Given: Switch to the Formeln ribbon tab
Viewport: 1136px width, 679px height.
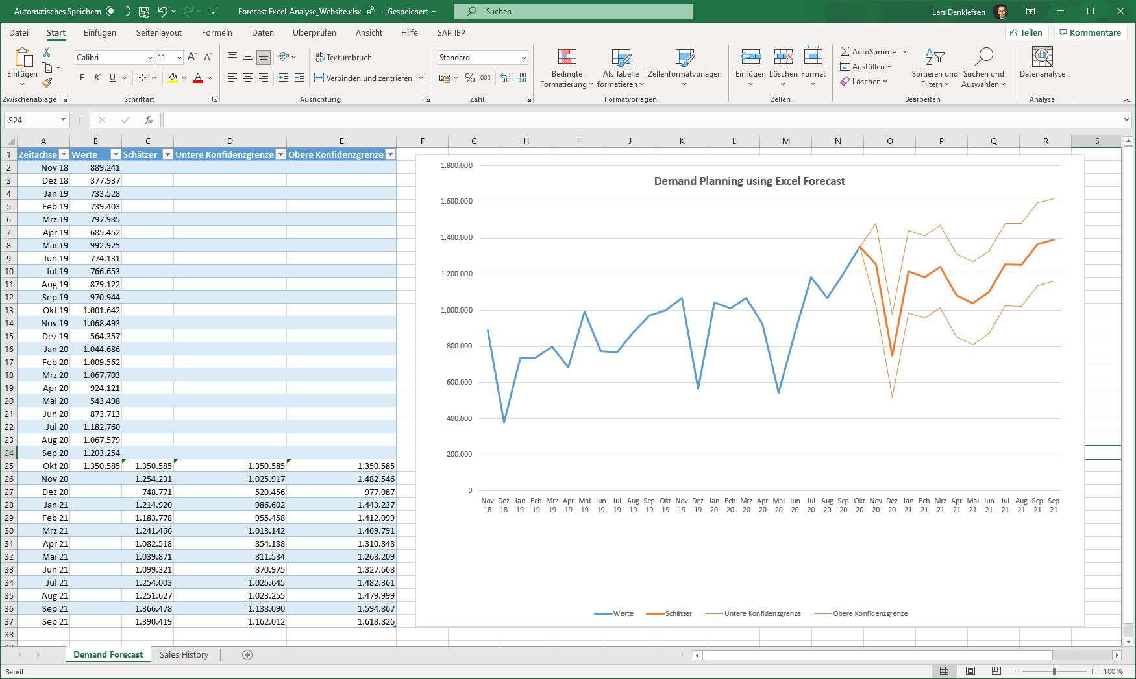Looking at the screenshot, I should pyautogui.click(x=217, y=32).
